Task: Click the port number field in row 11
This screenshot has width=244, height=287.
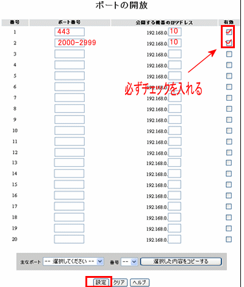Action: pyautogui.click(x=70, y=142)
